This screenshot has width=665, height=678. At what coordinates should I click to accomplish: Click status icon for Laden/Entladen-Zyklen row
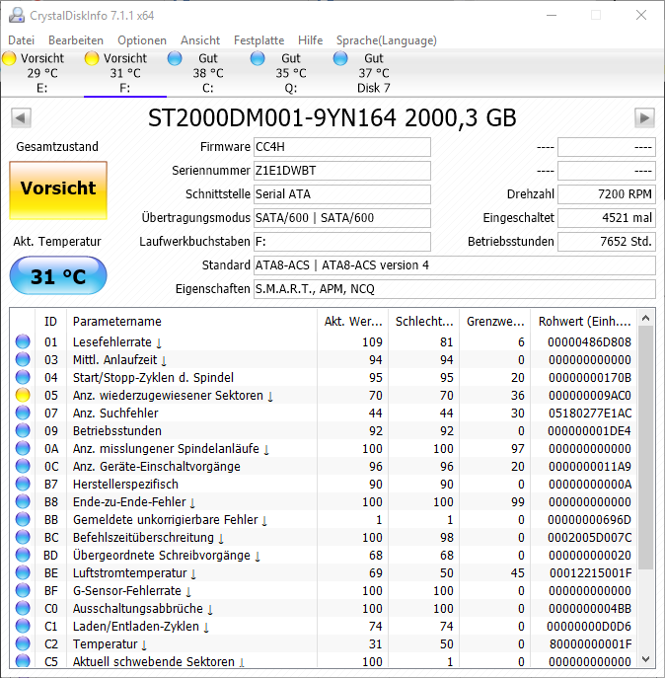[23, 626]
